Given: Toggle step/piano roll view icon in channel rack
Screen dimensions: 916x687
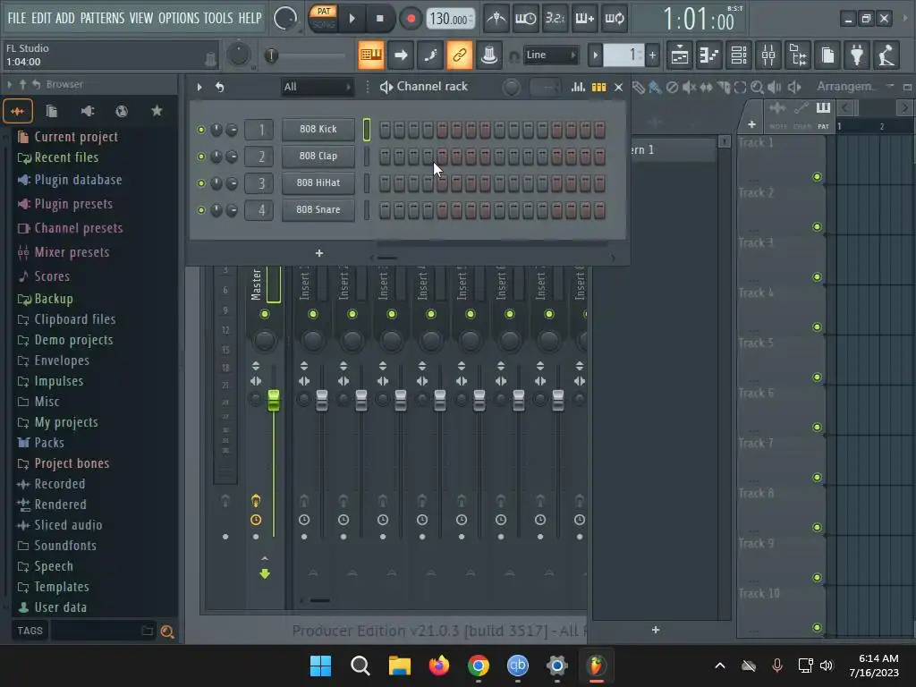Looking at the screenshot, I should (x=598, y=87).
